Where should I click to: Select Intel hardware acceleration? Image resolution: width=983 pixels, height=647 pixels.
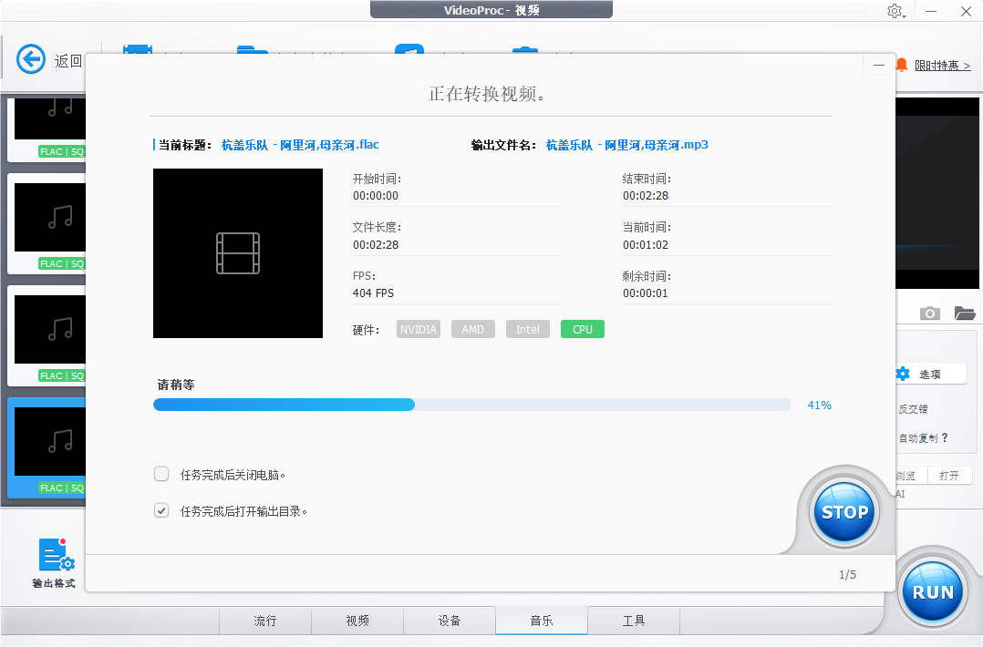(x=527, y=329)
